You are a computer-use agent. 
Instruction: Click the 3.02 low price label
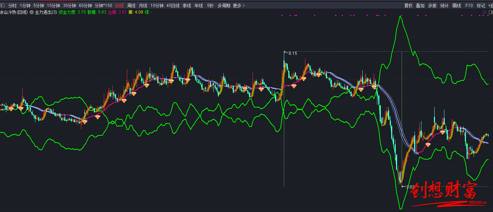(x=410, y=187)
